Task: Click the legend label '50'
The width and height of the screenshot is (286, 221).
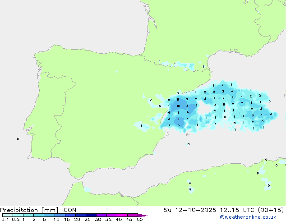Action: 139,219
